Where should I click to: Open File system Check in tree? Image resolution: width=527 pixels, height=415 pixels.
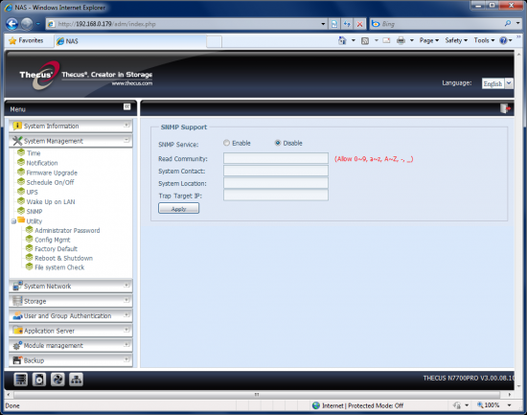click(59, 267)
